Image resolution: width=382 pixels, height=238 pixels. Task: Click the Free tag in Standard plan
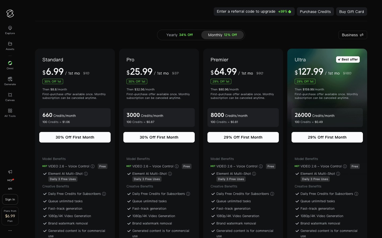point(103,166)
